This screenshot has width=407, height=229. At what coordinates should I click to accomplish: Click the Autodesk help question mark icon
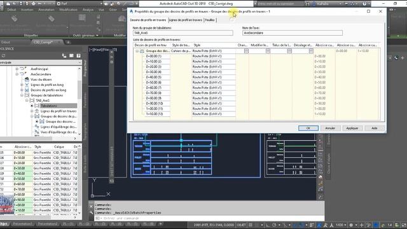[364, 4]
